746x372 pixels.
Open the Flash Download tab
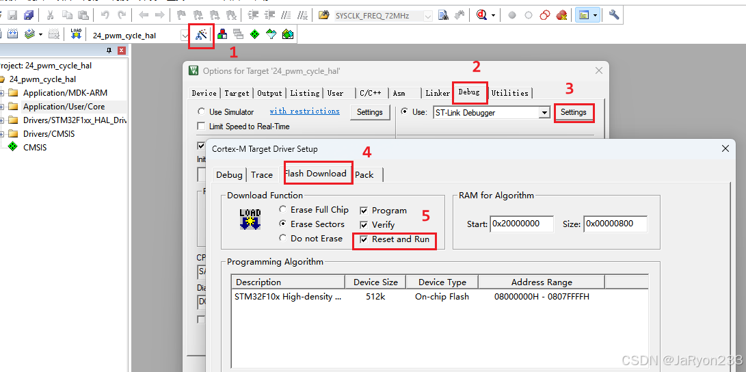318,174
